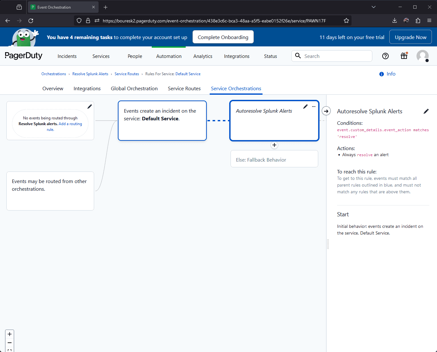
Task: Open the Services menu
Action: (101, 56)
